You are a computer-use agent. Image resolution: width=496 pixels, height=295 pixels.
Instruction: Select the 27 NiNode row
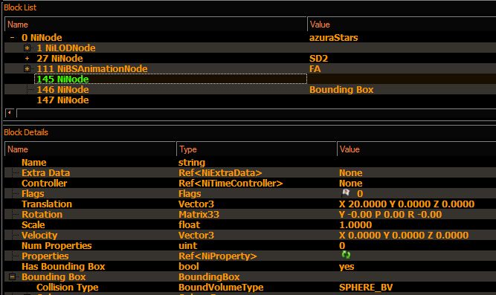[x=59, y=59]
